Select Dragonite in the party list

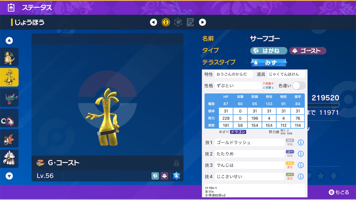point(9,57)
